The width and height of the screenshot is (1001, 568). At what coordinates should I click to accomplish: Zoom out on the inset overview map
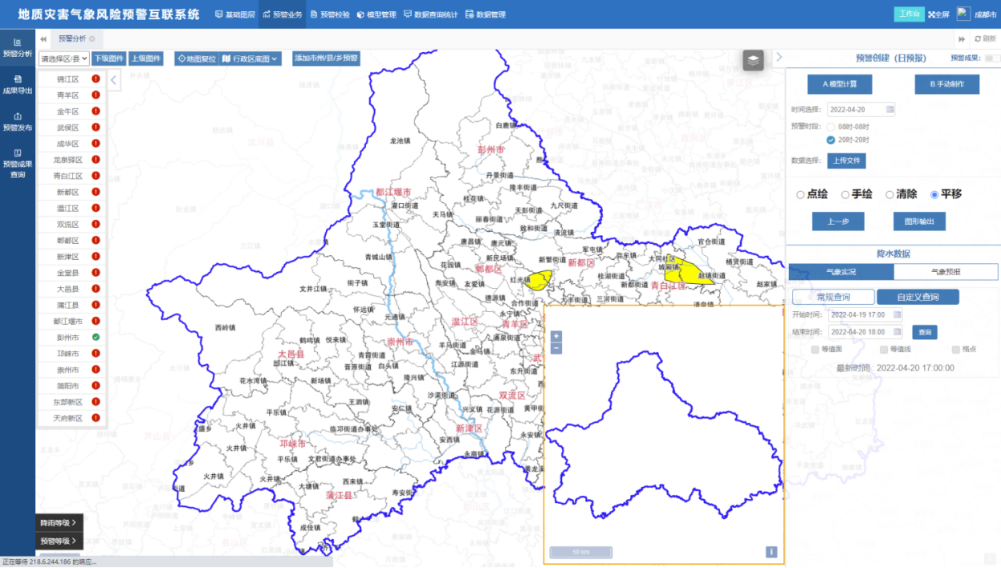[x=556, y=348]
